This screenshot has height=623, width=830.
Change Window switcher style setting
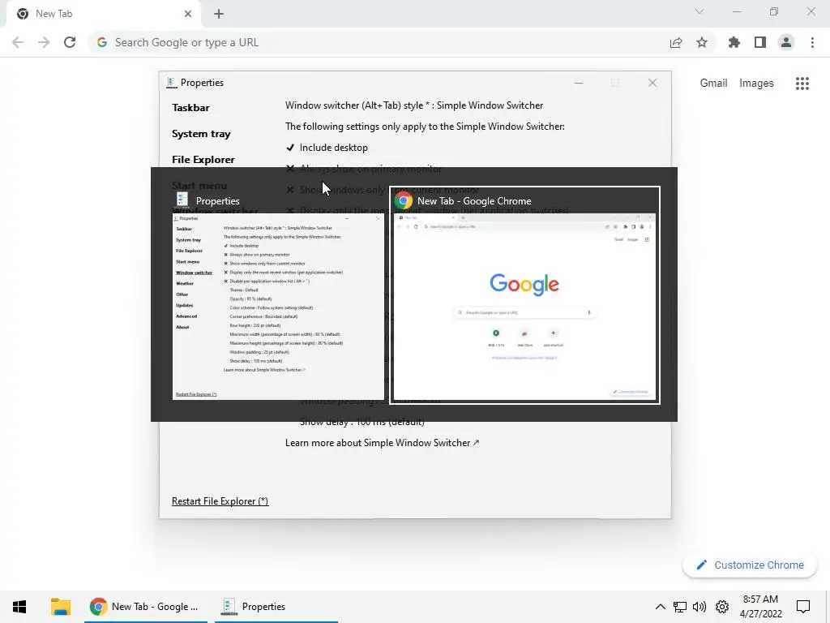tap(414, 105)
